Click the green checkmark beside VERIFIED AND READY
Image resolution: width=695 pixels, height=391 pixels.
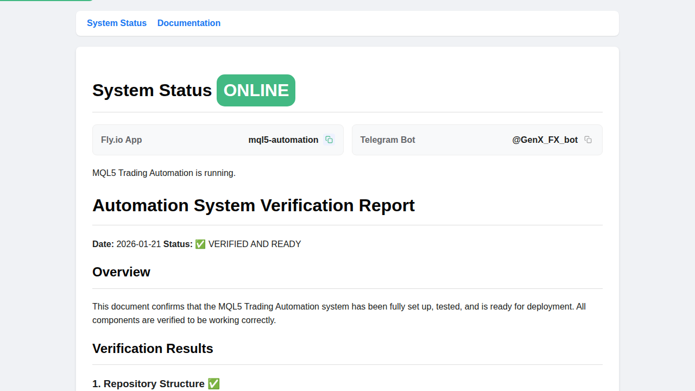click(x=200, y=244)
